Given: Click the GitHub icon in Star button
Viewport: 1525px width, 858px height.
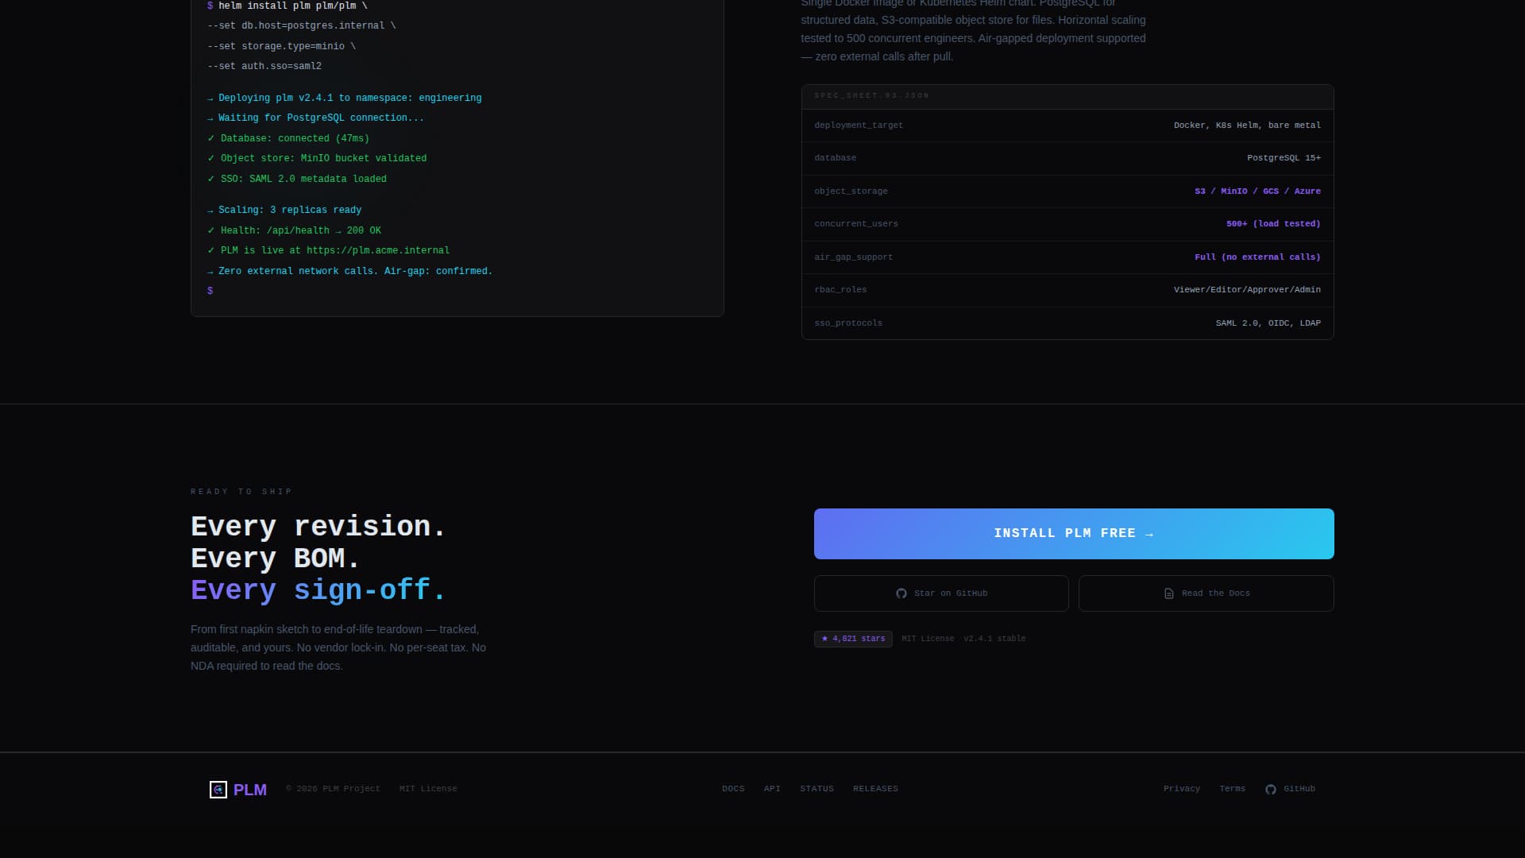Looking at the screenshot, I should pos(901,593).
